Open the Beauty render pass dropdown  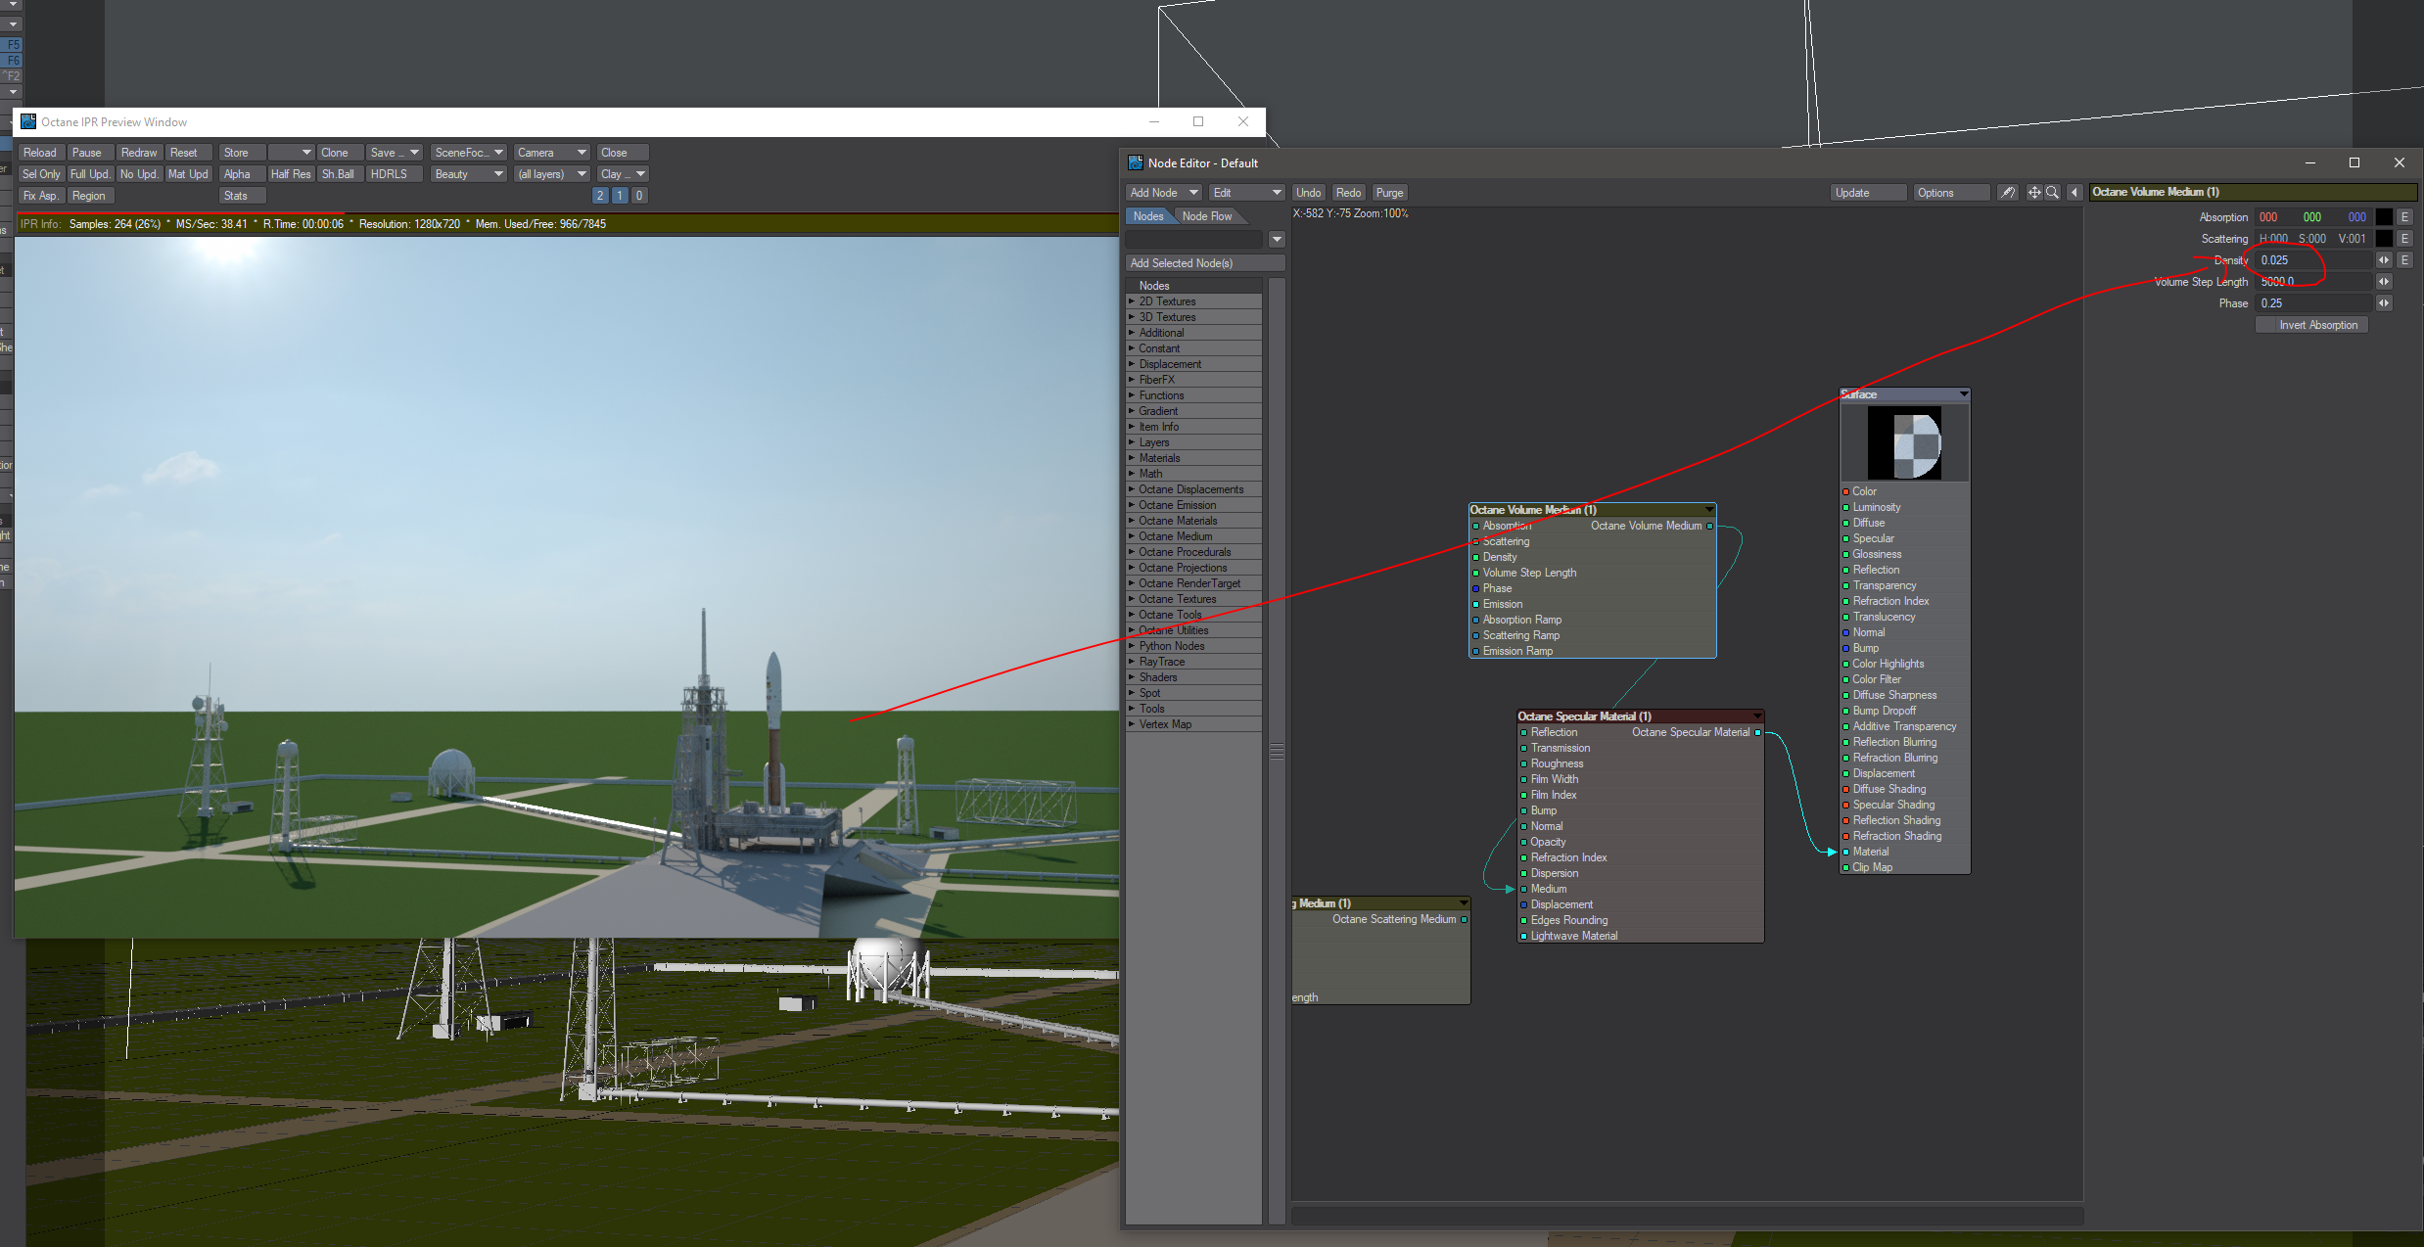468,174
